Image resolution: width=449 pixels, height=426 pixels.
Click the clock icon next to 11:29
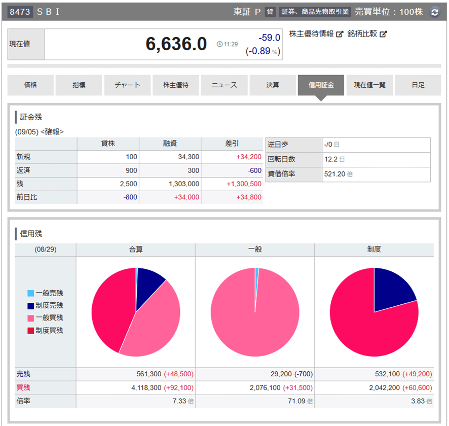click(x=219, y=45)
